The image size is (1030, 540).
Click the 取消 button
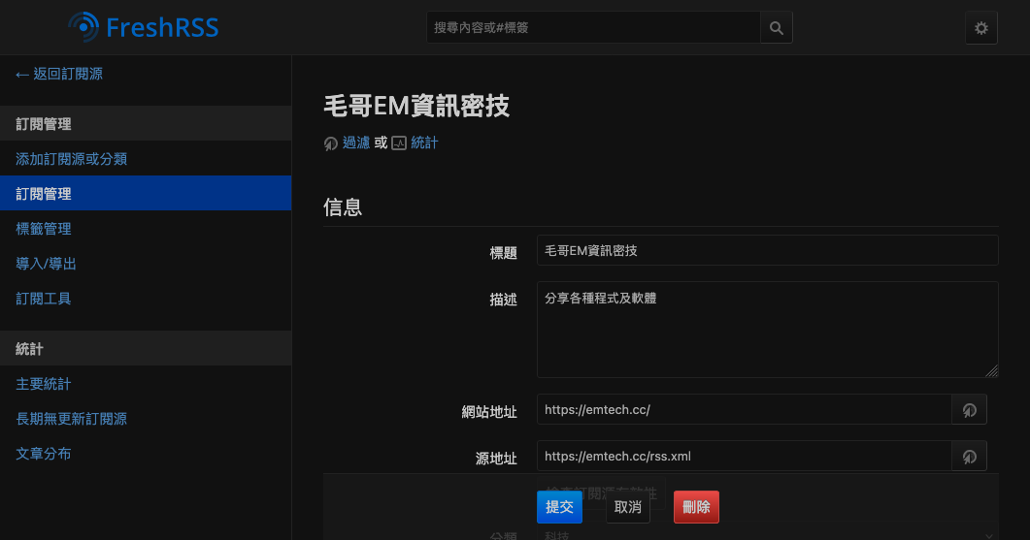628,507
